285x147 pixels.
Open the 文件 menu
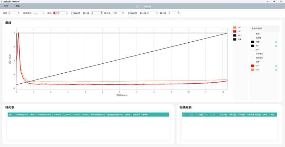[x=6, y=6]
